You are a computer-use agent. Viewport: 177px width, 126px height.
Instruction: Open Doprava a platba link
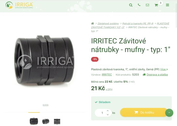coord(157,75)
